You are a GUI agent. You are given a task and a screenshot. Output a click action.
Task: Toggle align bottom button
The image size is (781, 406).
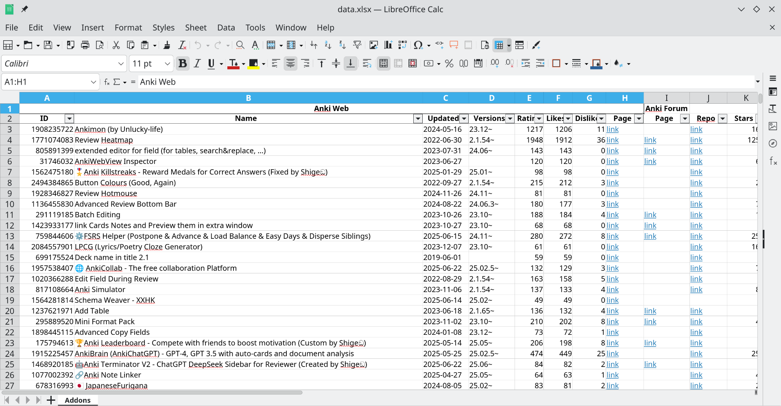(x=350, y=63)
